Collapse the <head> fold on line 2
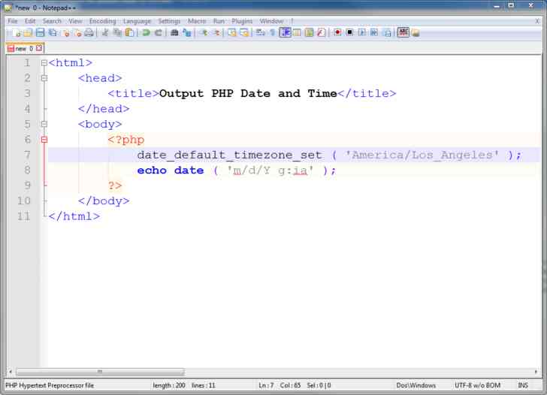Viewport: 547px width, 395px height. click(44, 78)
